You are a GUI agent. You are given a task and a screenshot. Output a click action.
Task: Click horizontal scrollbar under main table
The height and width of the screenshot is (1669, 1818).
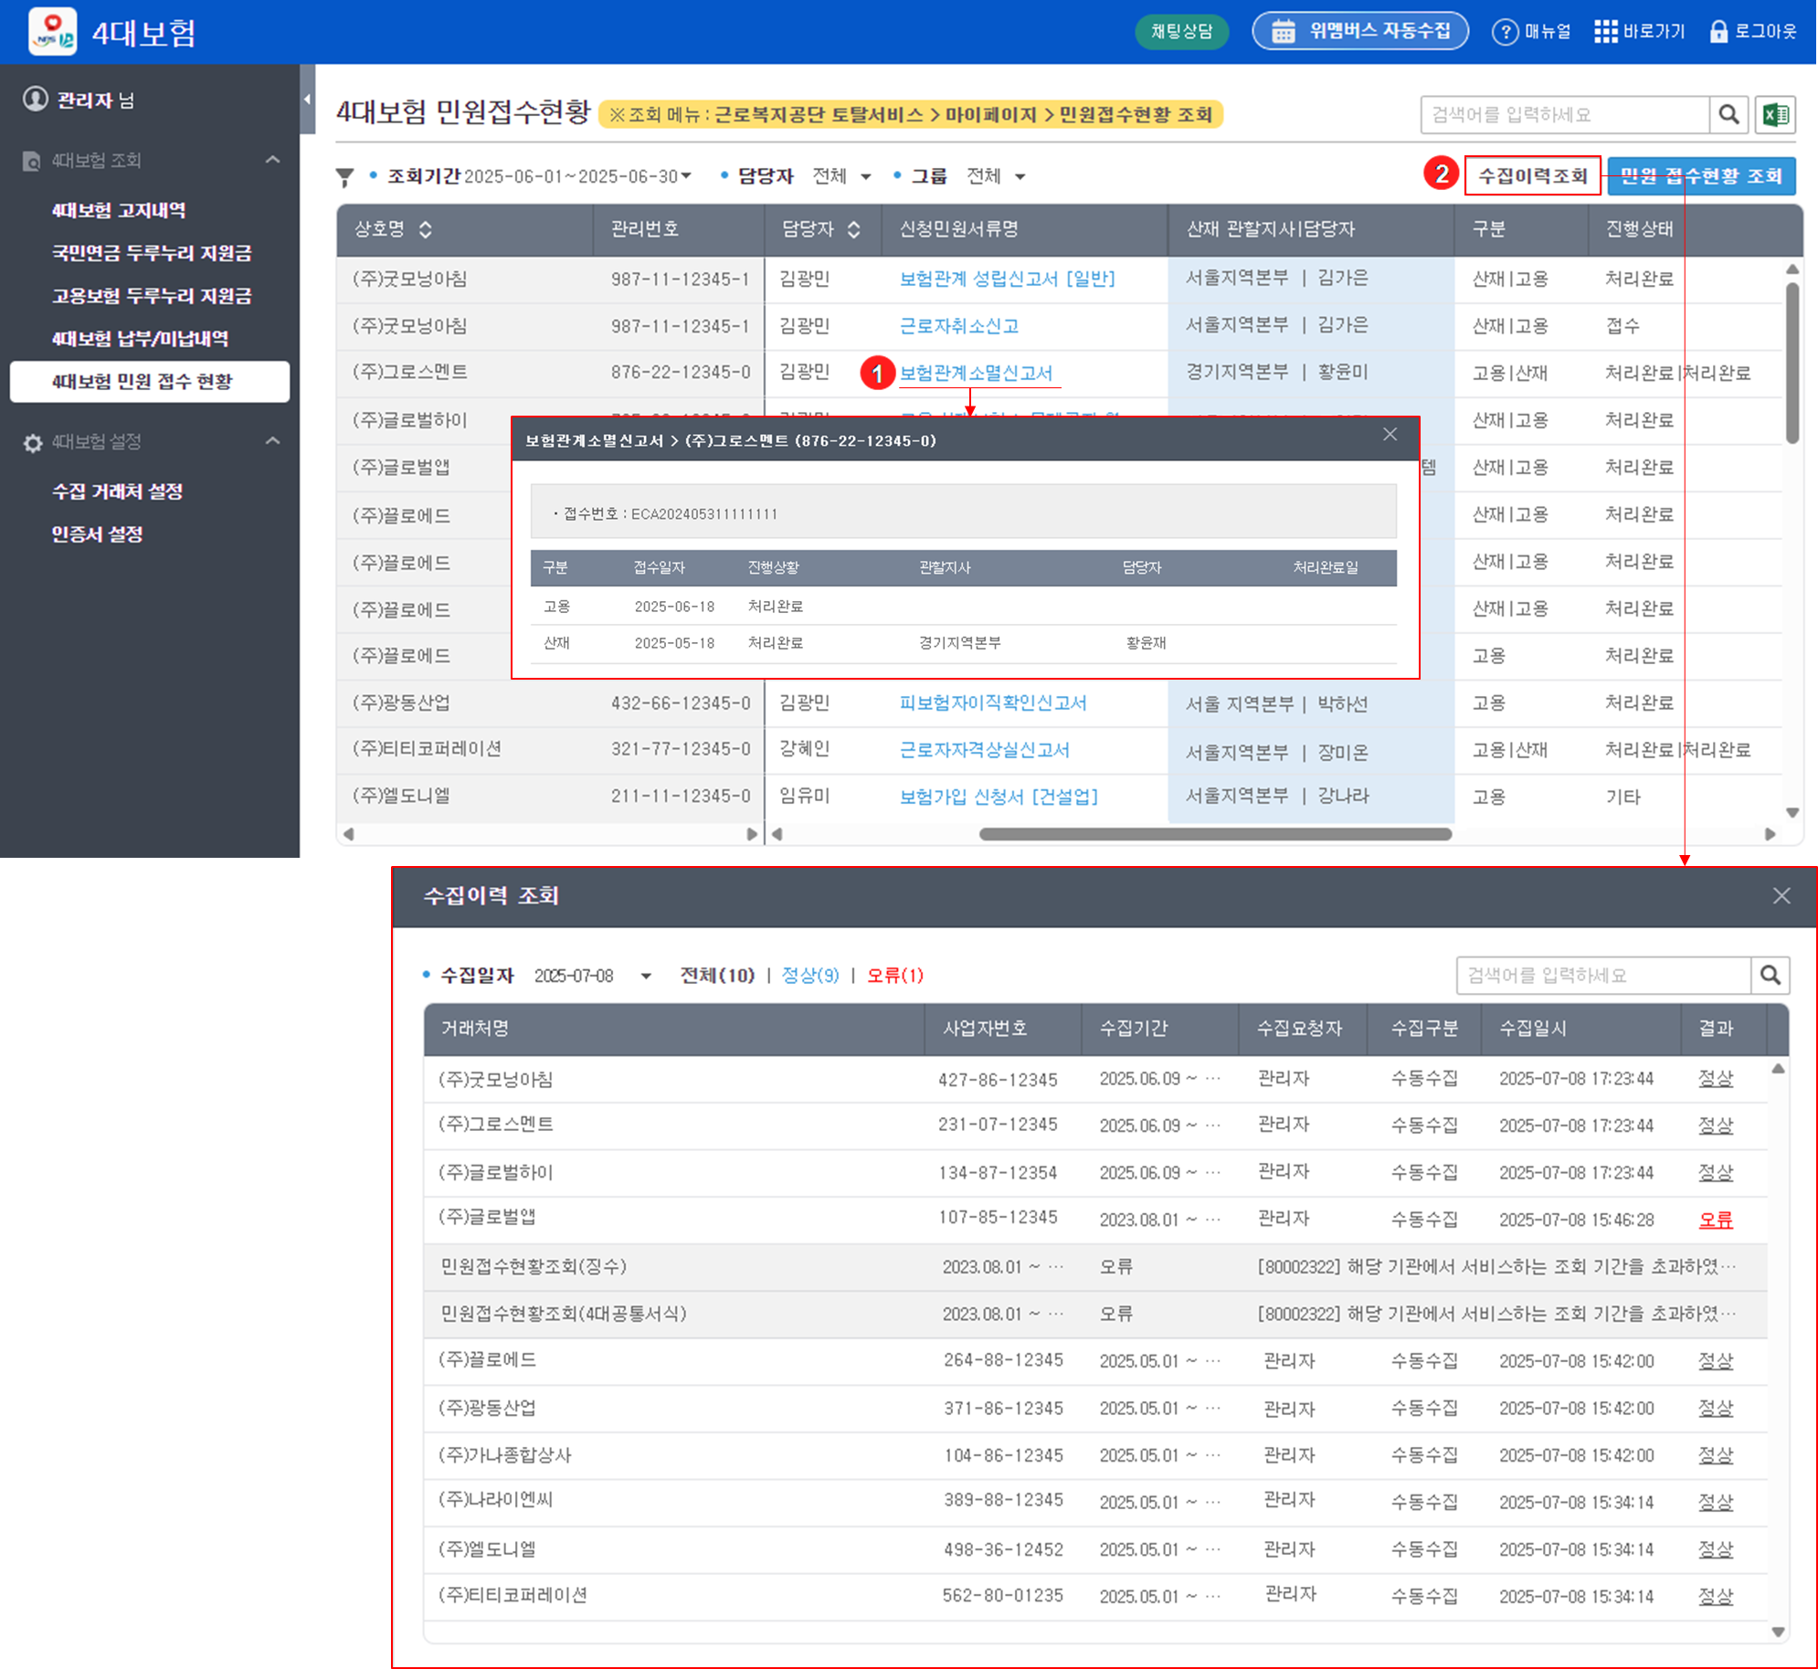click(1214, 834)
